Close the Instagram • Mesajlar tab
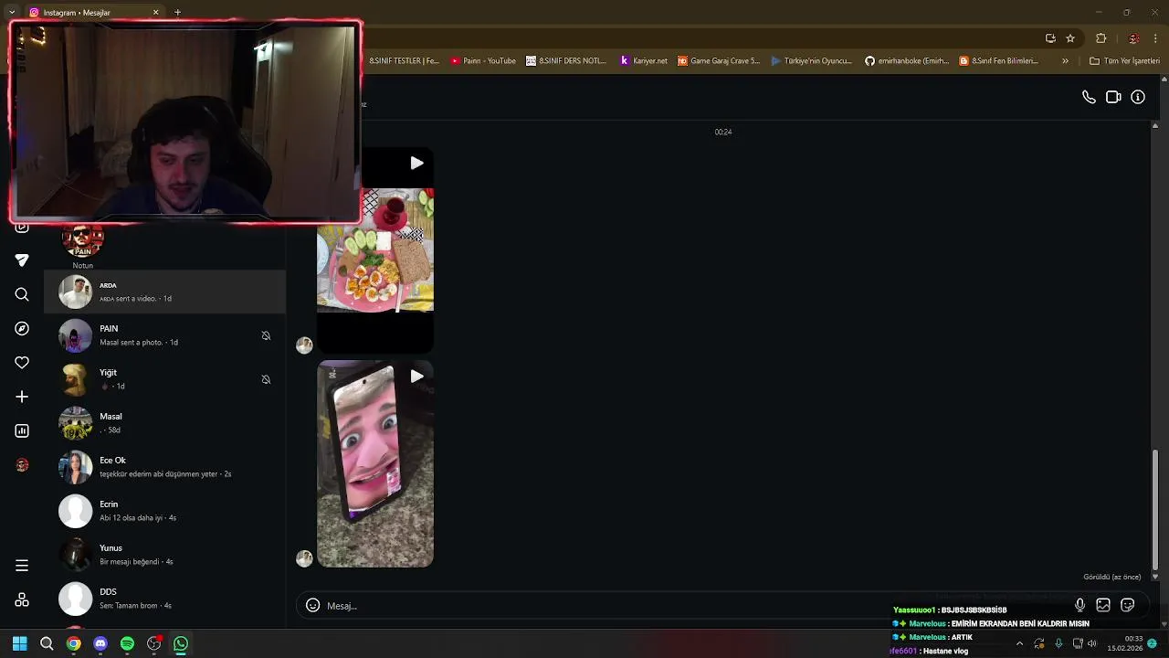The image size is (1169, 658). (x=155, y=12)
